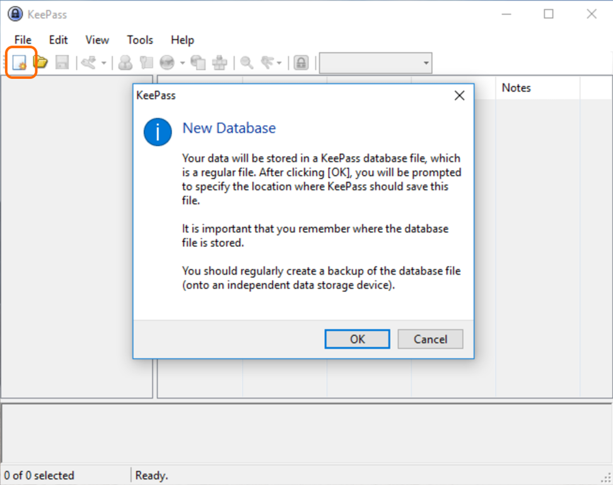Expand the Add Entry dropdown arrow
The image size is (613, 485).
click(103, 63)
